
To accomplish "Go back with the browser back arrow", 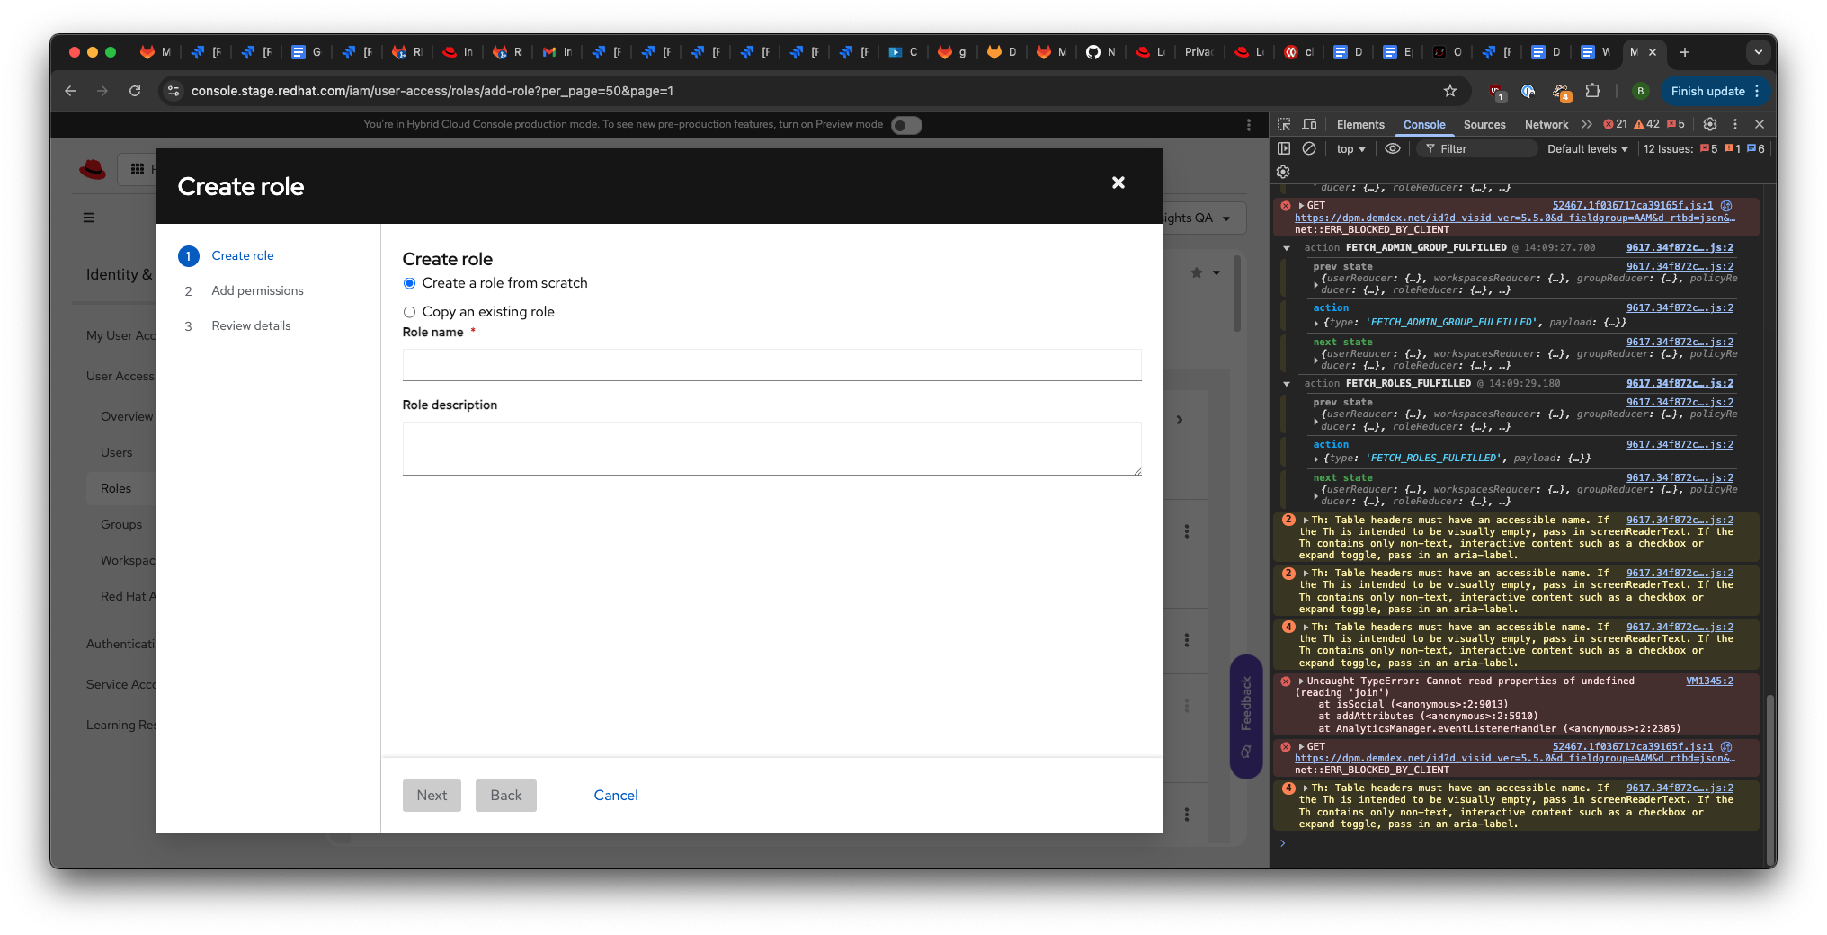I will click(70, 91).
